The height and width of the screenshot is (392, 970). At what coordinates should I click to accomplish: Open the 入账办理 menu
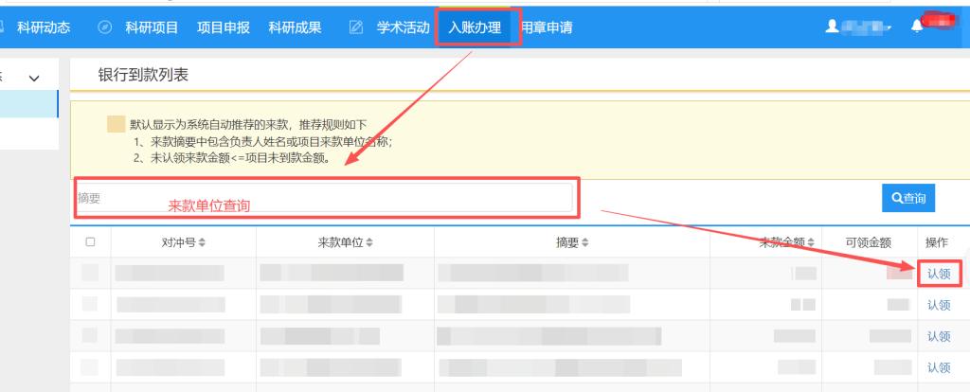475,27
